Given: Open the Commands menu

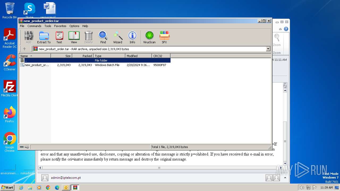Looking at the screenshot, I should (34, 26).
